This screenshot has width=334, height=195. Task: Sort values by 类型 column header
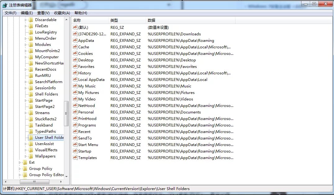[127, 20]
